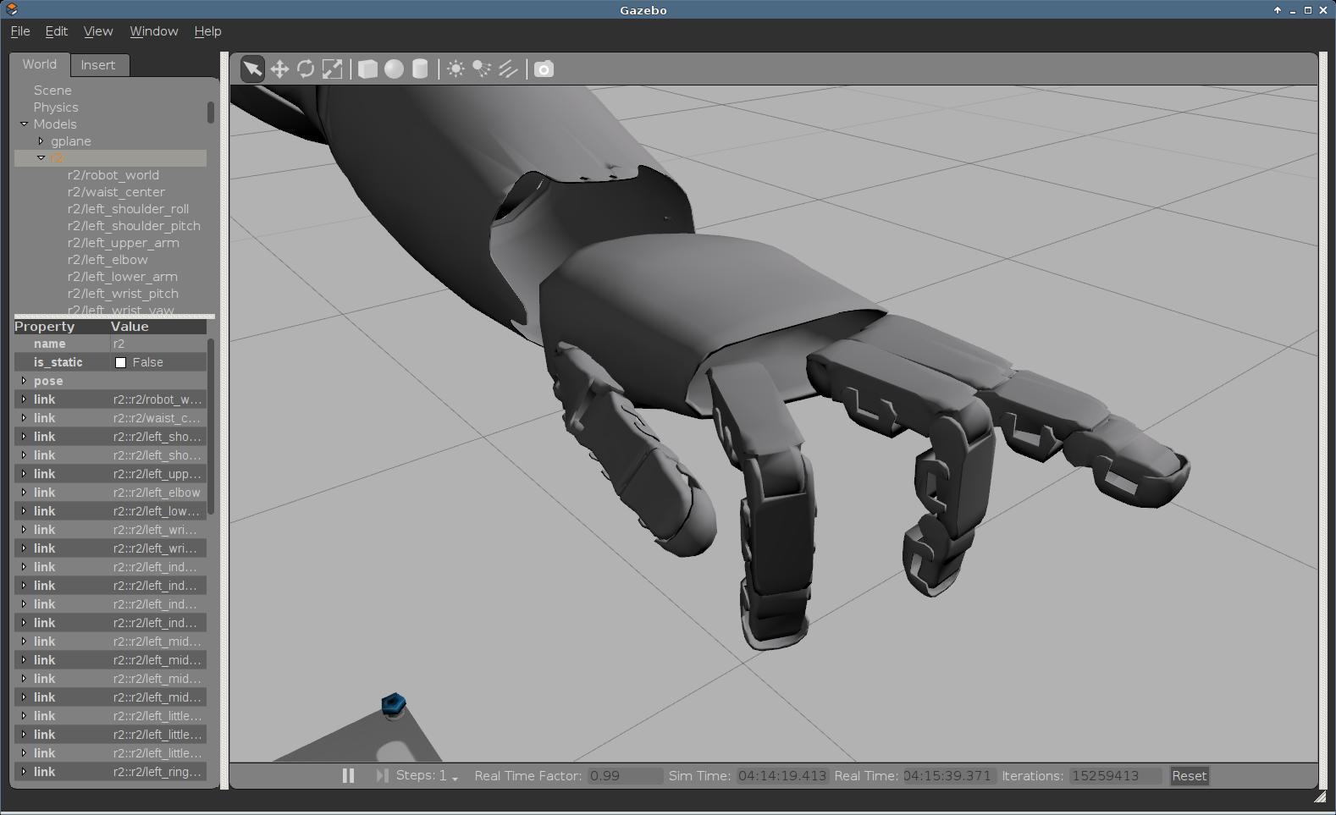Switch to the Insert tab

[x=98, y=65]
